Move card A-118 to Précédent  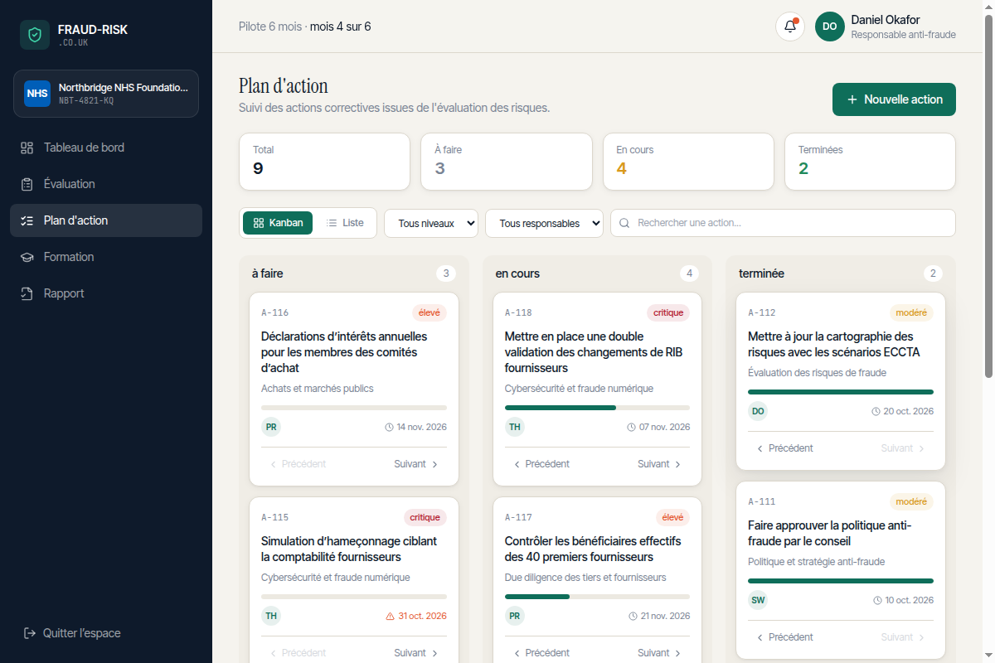[541, 464]
